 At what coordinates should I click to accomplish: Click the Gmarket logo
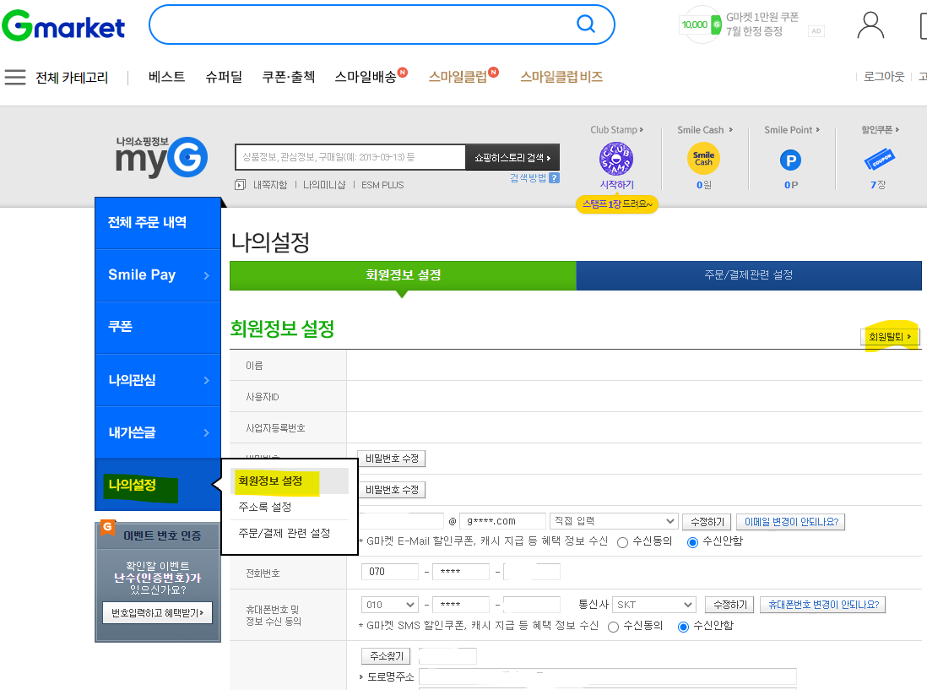point(63,26)
